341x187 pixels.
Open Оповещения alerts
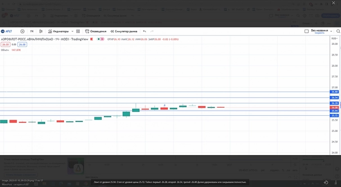[x=96, y=31]
